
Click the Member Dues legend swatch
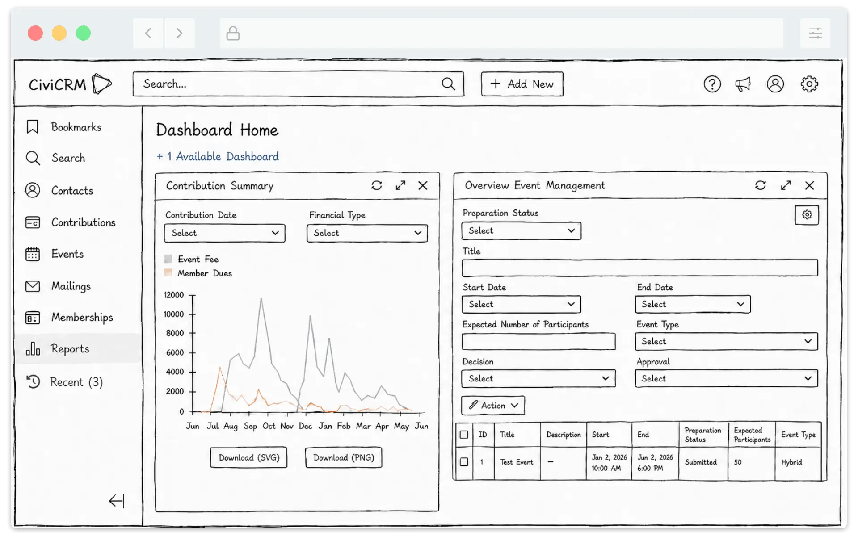(x=168, y=273)
